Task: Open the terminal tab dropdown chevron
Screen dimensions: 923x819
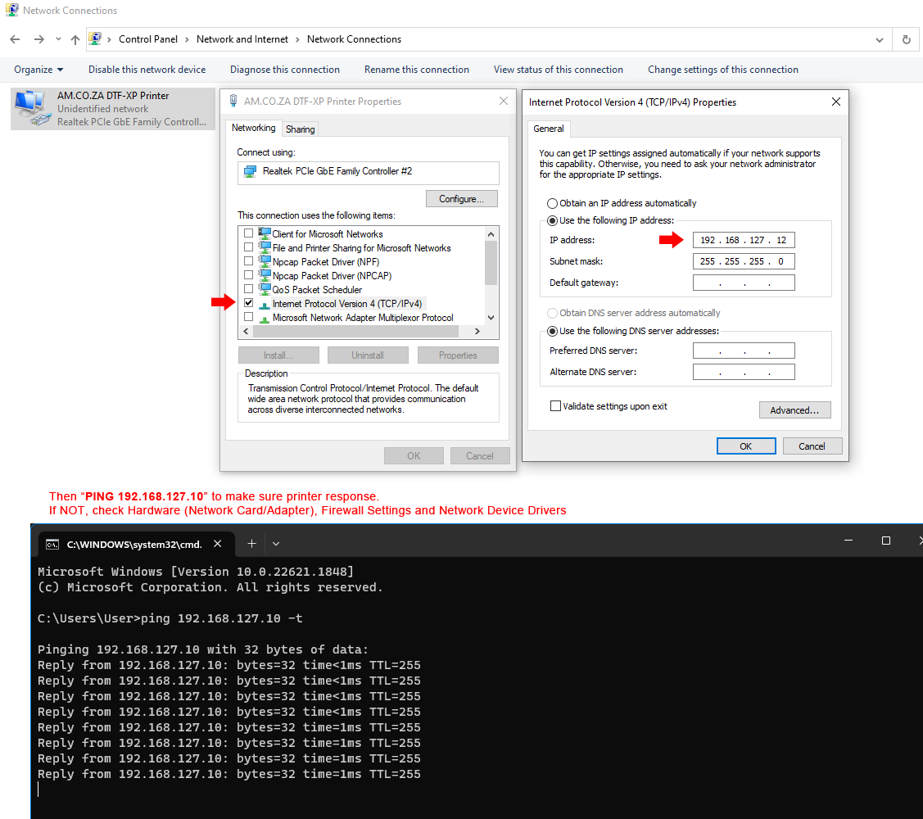Action: (x=276, y=544)
